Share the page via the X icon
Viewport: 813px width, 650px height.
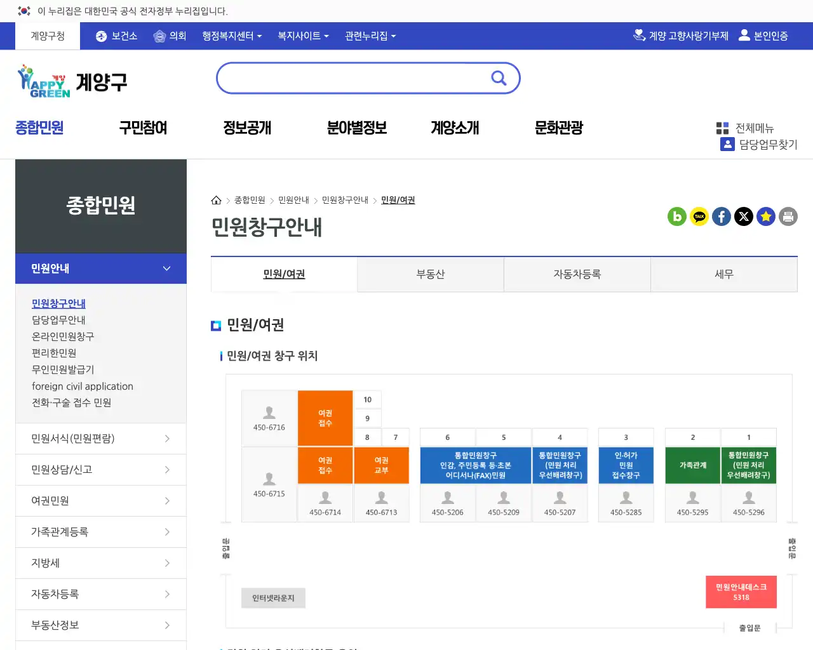(x=744, y=216)
